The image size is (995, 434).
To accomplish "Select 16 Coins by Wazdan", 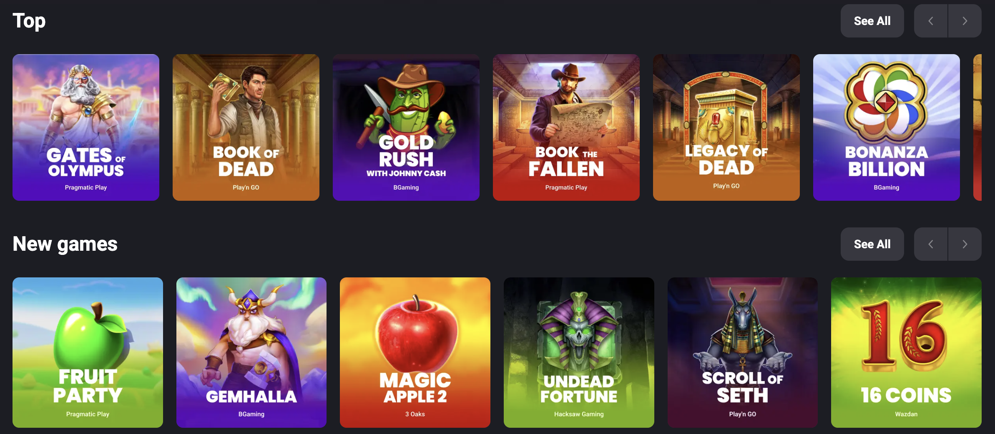I will tap(906, 352).
